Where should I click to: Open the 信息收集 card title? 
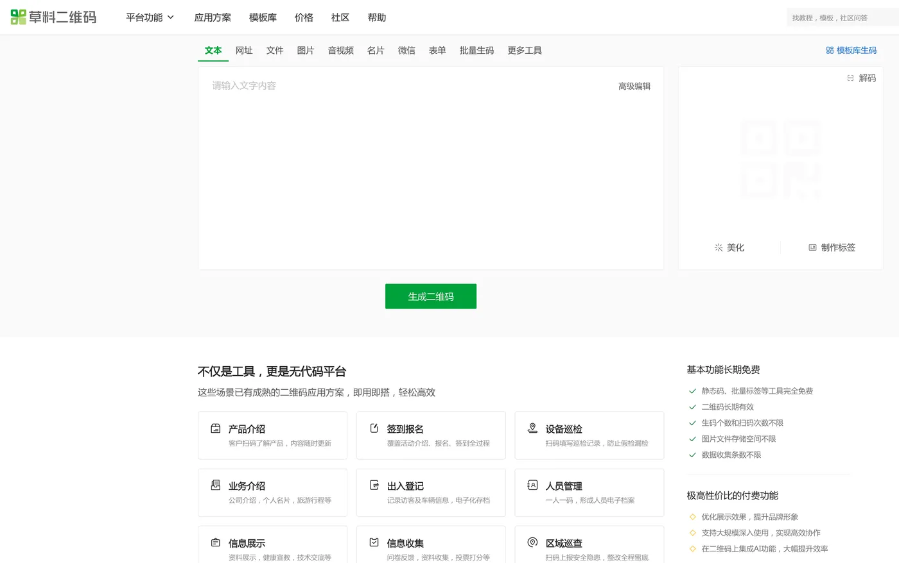coord(405,543)
